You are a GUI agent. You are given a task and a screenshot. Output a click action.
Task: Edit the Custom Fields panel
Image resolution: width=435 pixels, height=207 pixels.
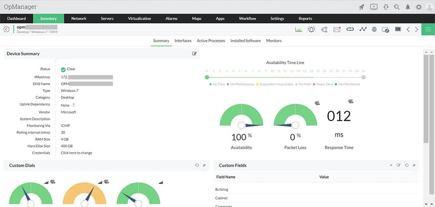pos(398,165)
